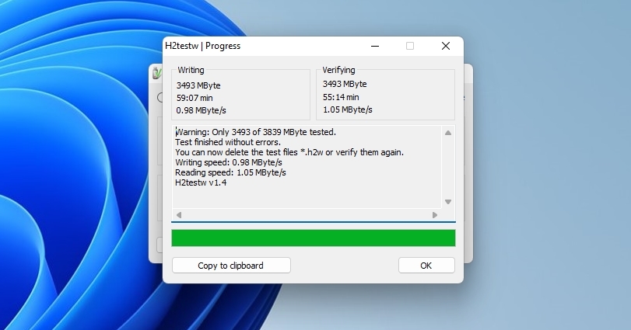Click the 'H2testw | Progress' title bar text
631x330 pixels.
pyautogui.click(x=203, y=46)
